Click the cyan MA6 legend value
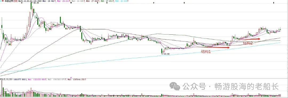This screenshot has width=288, height=98. click(x=121, y=1)
